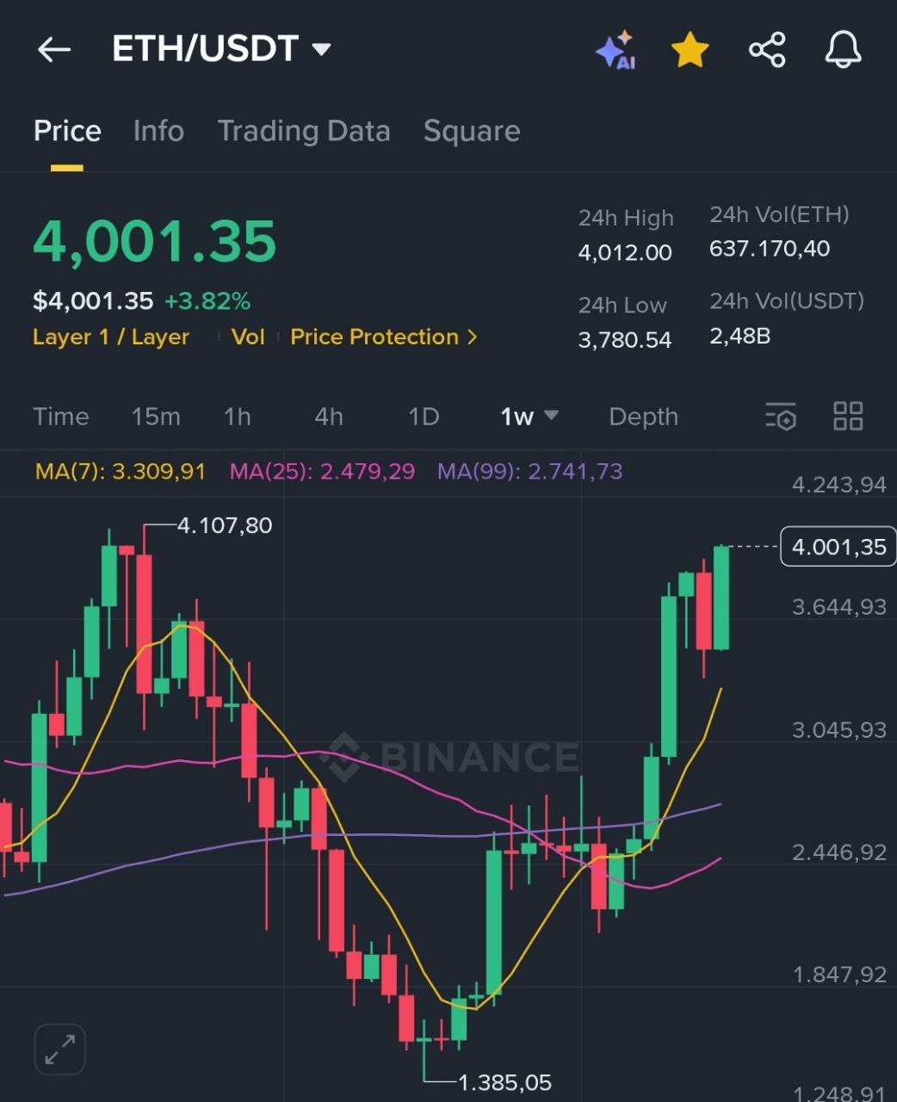Select the 1D interval
897x1102 pixels.
click(x=424, y=417)
